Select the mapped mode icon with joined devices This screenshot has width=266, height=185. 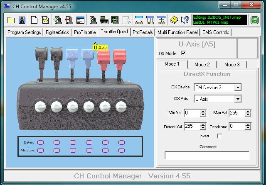click(x=150, y=20)
